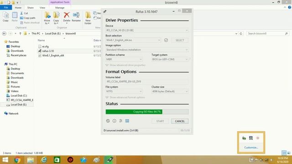
Task: Open recent locations dropdown beside the forward arrow
Action: point(16,34)
